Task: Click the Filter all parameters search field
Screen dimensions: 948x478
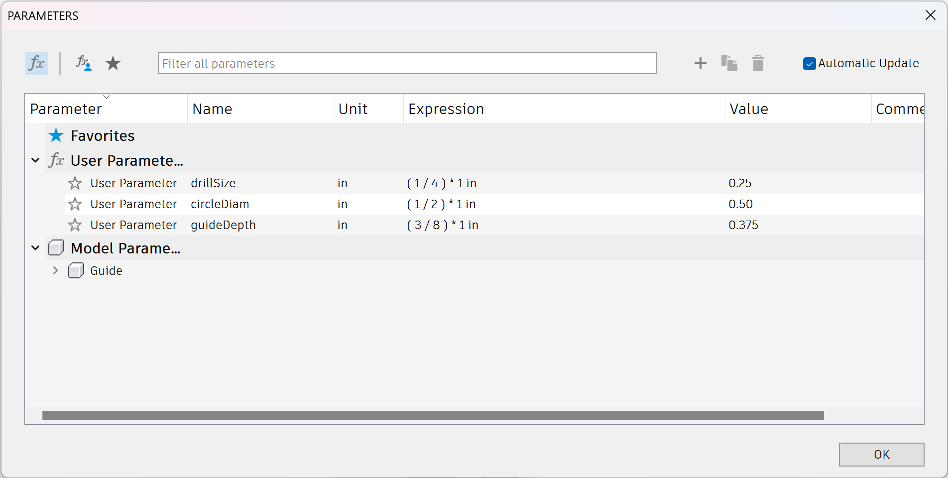Action: tap(406, 64)
